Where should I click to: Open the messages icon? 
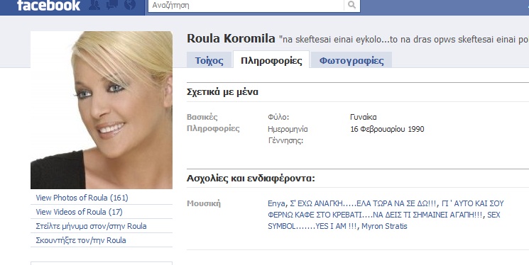click(x=111, y=5)
